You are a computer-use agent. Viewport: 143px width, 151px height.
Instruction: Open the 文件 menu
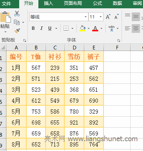(x=6, y=3)
